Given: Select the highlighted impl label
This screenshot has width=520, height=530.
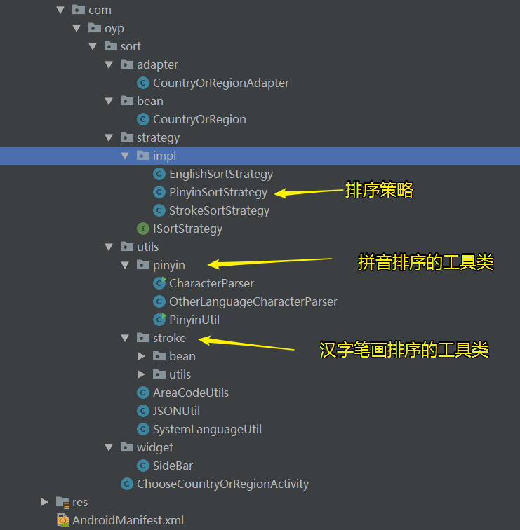Looking at the screenshot, I should click(164, 156).
